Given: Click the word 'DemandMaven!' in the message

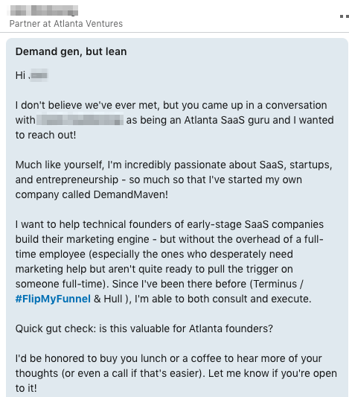Looking at the screenshot, I should [131, 194].
